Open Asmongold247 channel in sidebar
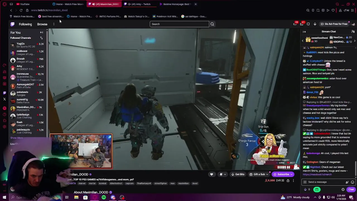The height and width of the screenshot is (201, 357). click(28, 86)
